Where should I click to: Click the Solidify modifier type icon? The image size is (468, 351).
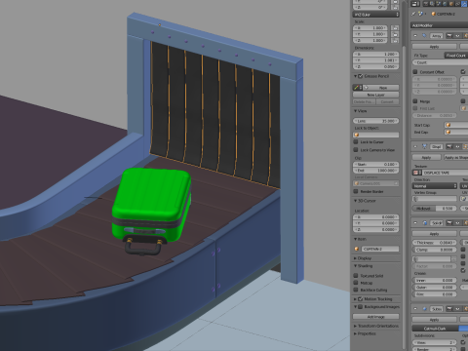(x=424, y=223)
